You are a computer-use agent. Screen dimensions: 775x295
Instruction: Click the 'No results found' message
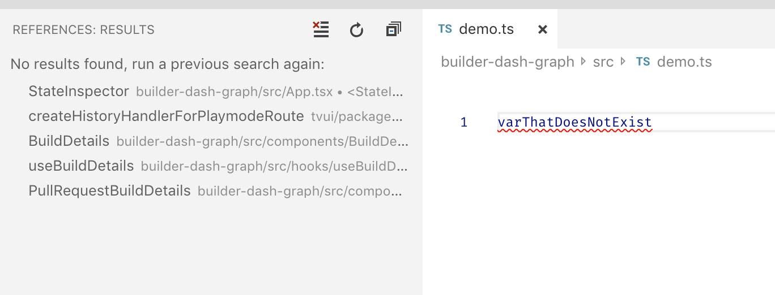click(167, 64)
